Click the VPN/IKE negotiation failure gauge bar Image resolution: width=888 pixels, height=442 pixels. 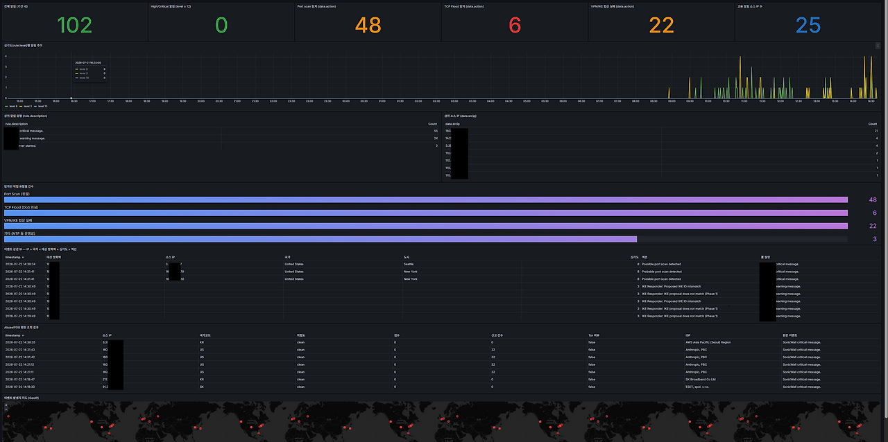click(x=426, y=226)
